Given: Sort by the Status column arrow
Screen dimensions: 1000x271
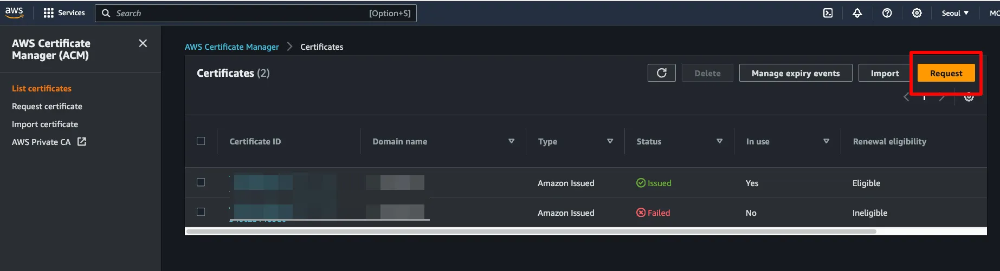Looking at the screenshot, I should click(x=719, y=141).
